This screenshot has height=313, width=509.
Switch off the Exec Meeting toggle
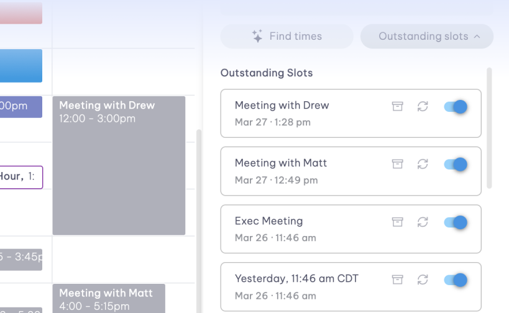[x=456, y=222]
